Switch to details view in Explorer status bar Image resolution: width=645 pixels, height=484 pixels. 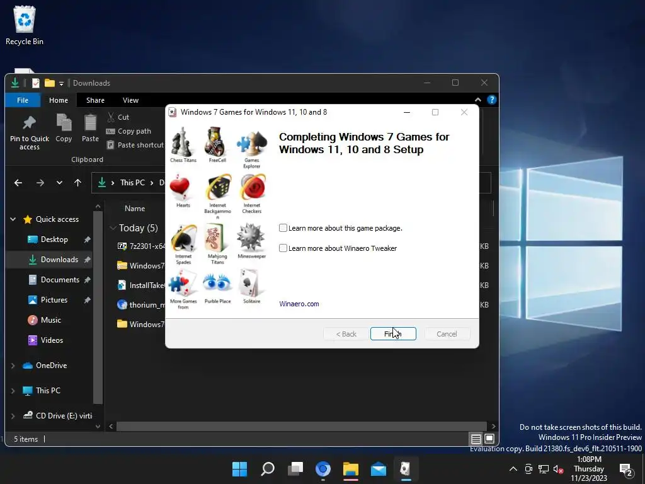(476, 439)
